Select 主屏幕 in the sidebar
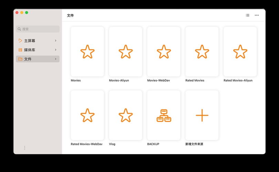Screen dimensions: 279x172 (38, 41)
